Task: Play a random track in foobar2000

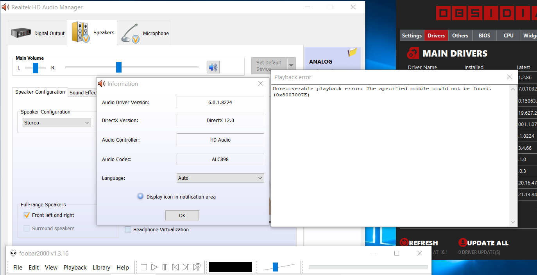Action: tap(197, 267)
